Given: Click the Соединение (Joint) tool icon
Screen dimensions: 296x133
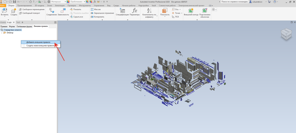Looking at the screenshot, I should pos(51,11).
